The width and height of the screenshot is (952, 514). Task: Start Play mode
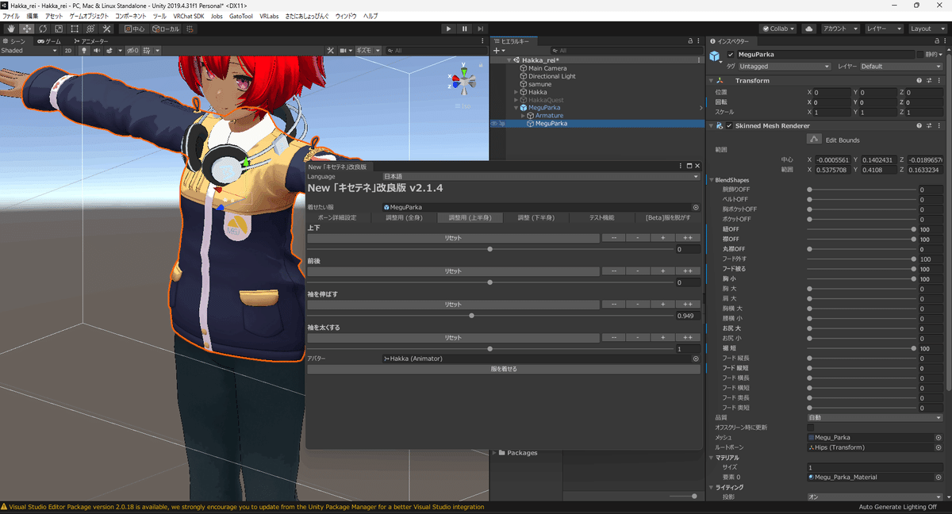click(448, 29)
